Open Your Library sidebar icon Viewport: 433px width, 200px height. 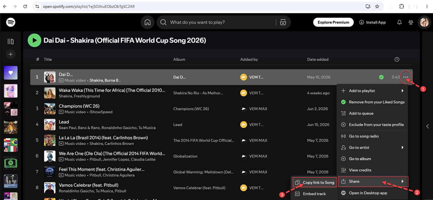tap(11, 41)
